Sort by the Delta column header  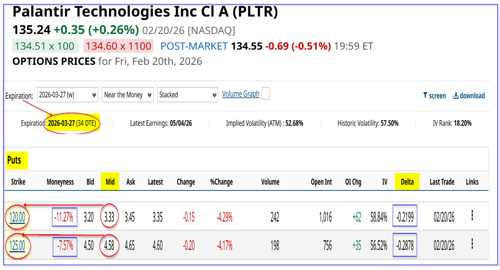tap(407, 182)
